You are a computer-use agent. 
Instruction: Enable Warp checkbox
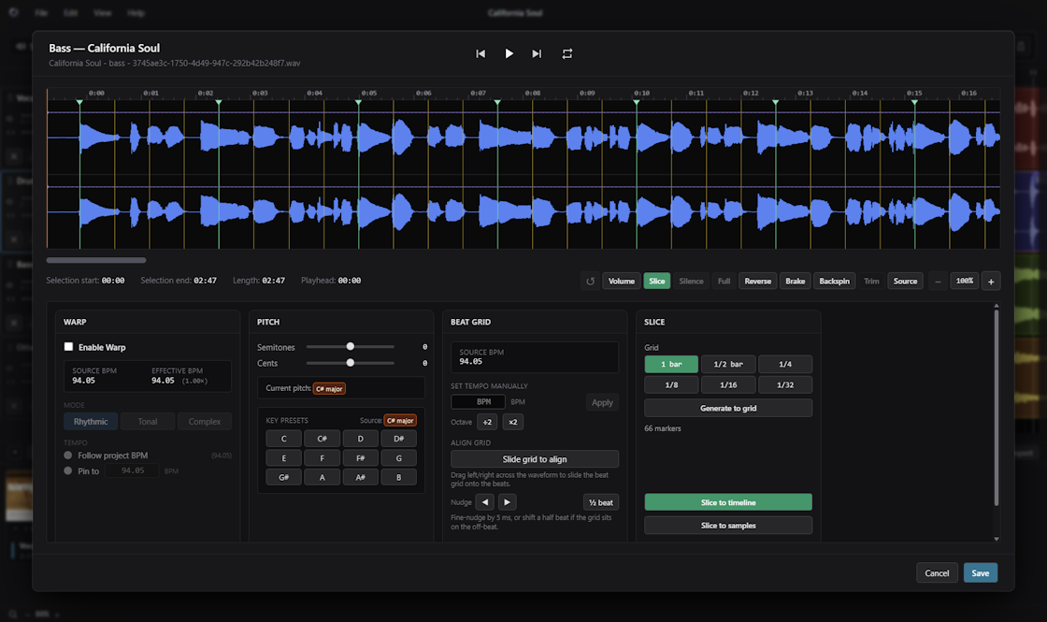[x=68, y=347]
